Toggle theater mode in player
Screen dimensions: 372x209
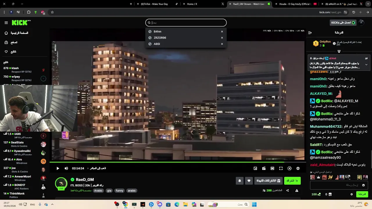[272, 168]
